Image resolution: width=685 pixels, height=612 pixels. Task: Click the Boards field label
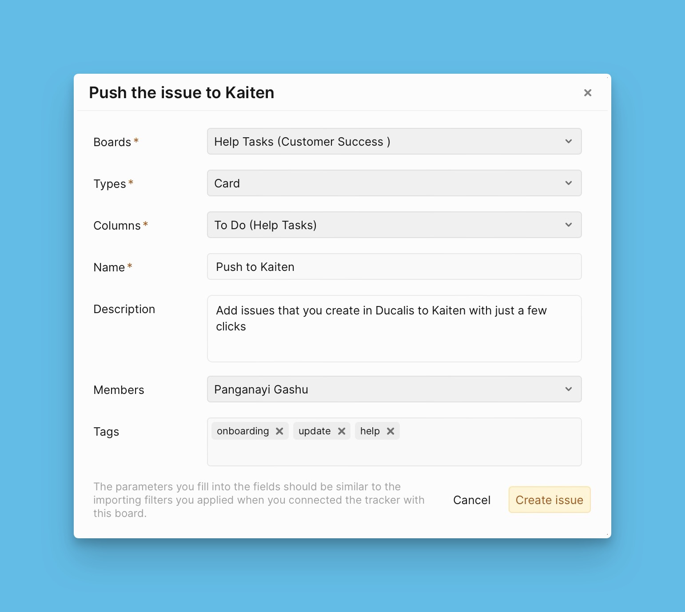tap(112, 142)
